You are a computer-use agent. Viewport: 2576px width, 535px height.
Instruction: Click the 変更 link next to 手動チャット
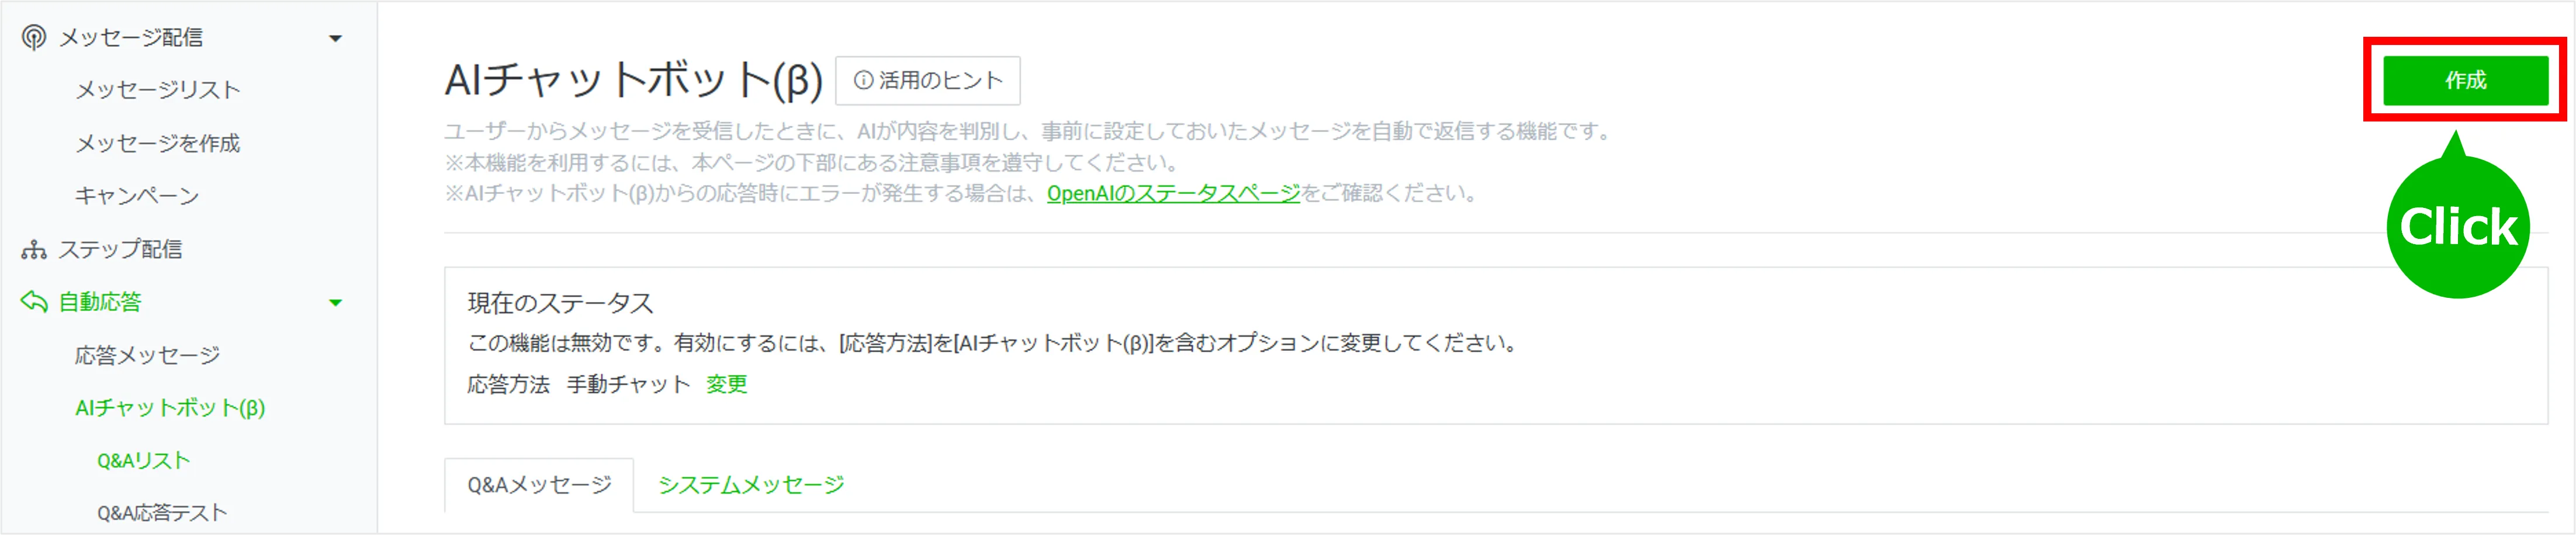point(727,384)
